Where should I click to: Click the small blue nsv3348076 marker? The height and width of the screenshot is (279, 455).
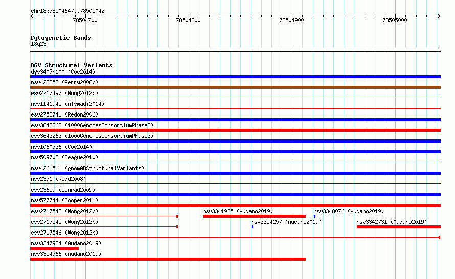click(x=314, y=216)
